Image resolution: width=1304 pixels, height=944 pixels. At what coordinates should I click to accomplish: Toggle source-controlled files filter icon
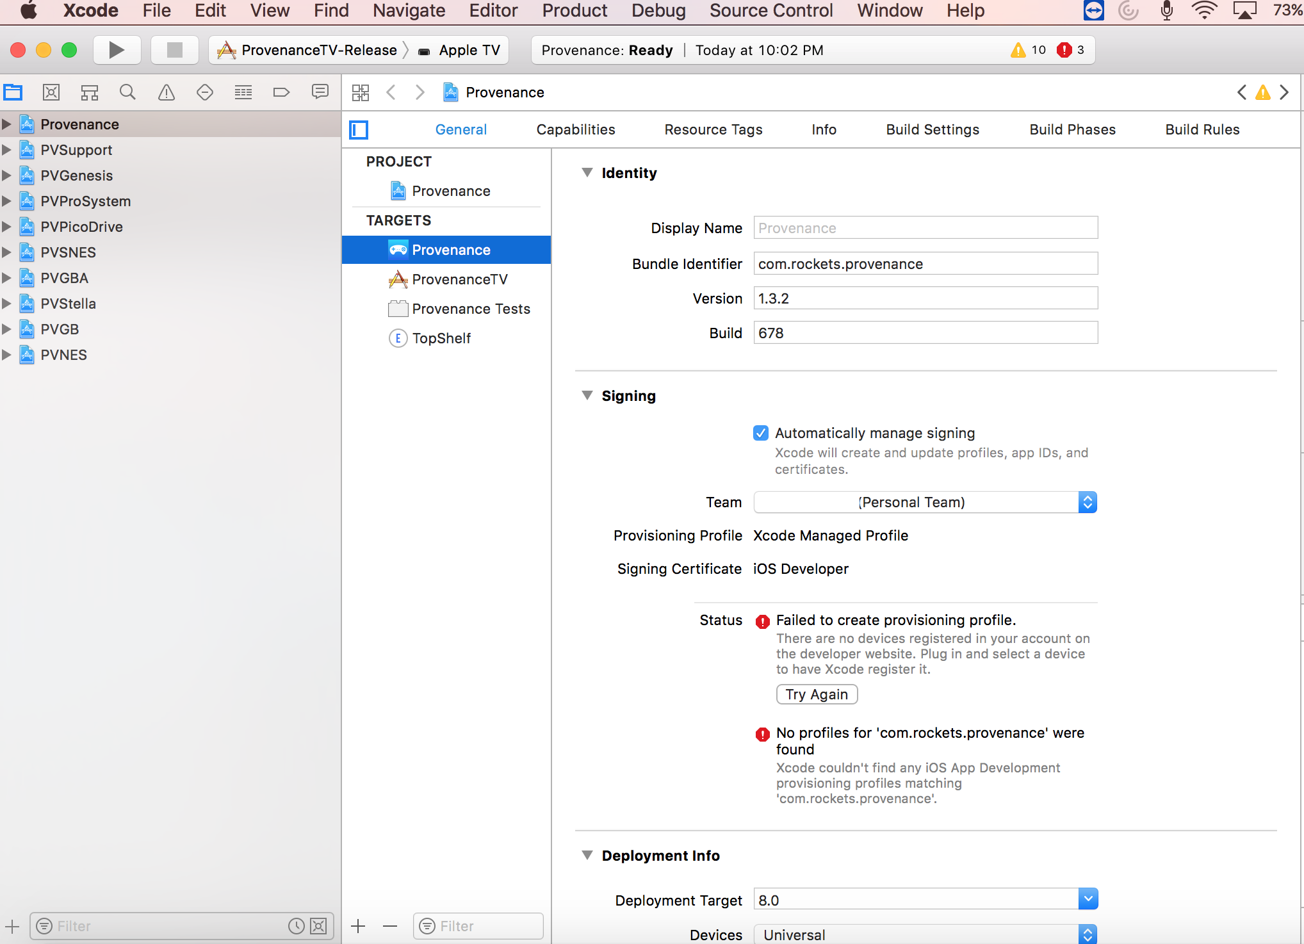pyautogui.click(x=318, y=925)
